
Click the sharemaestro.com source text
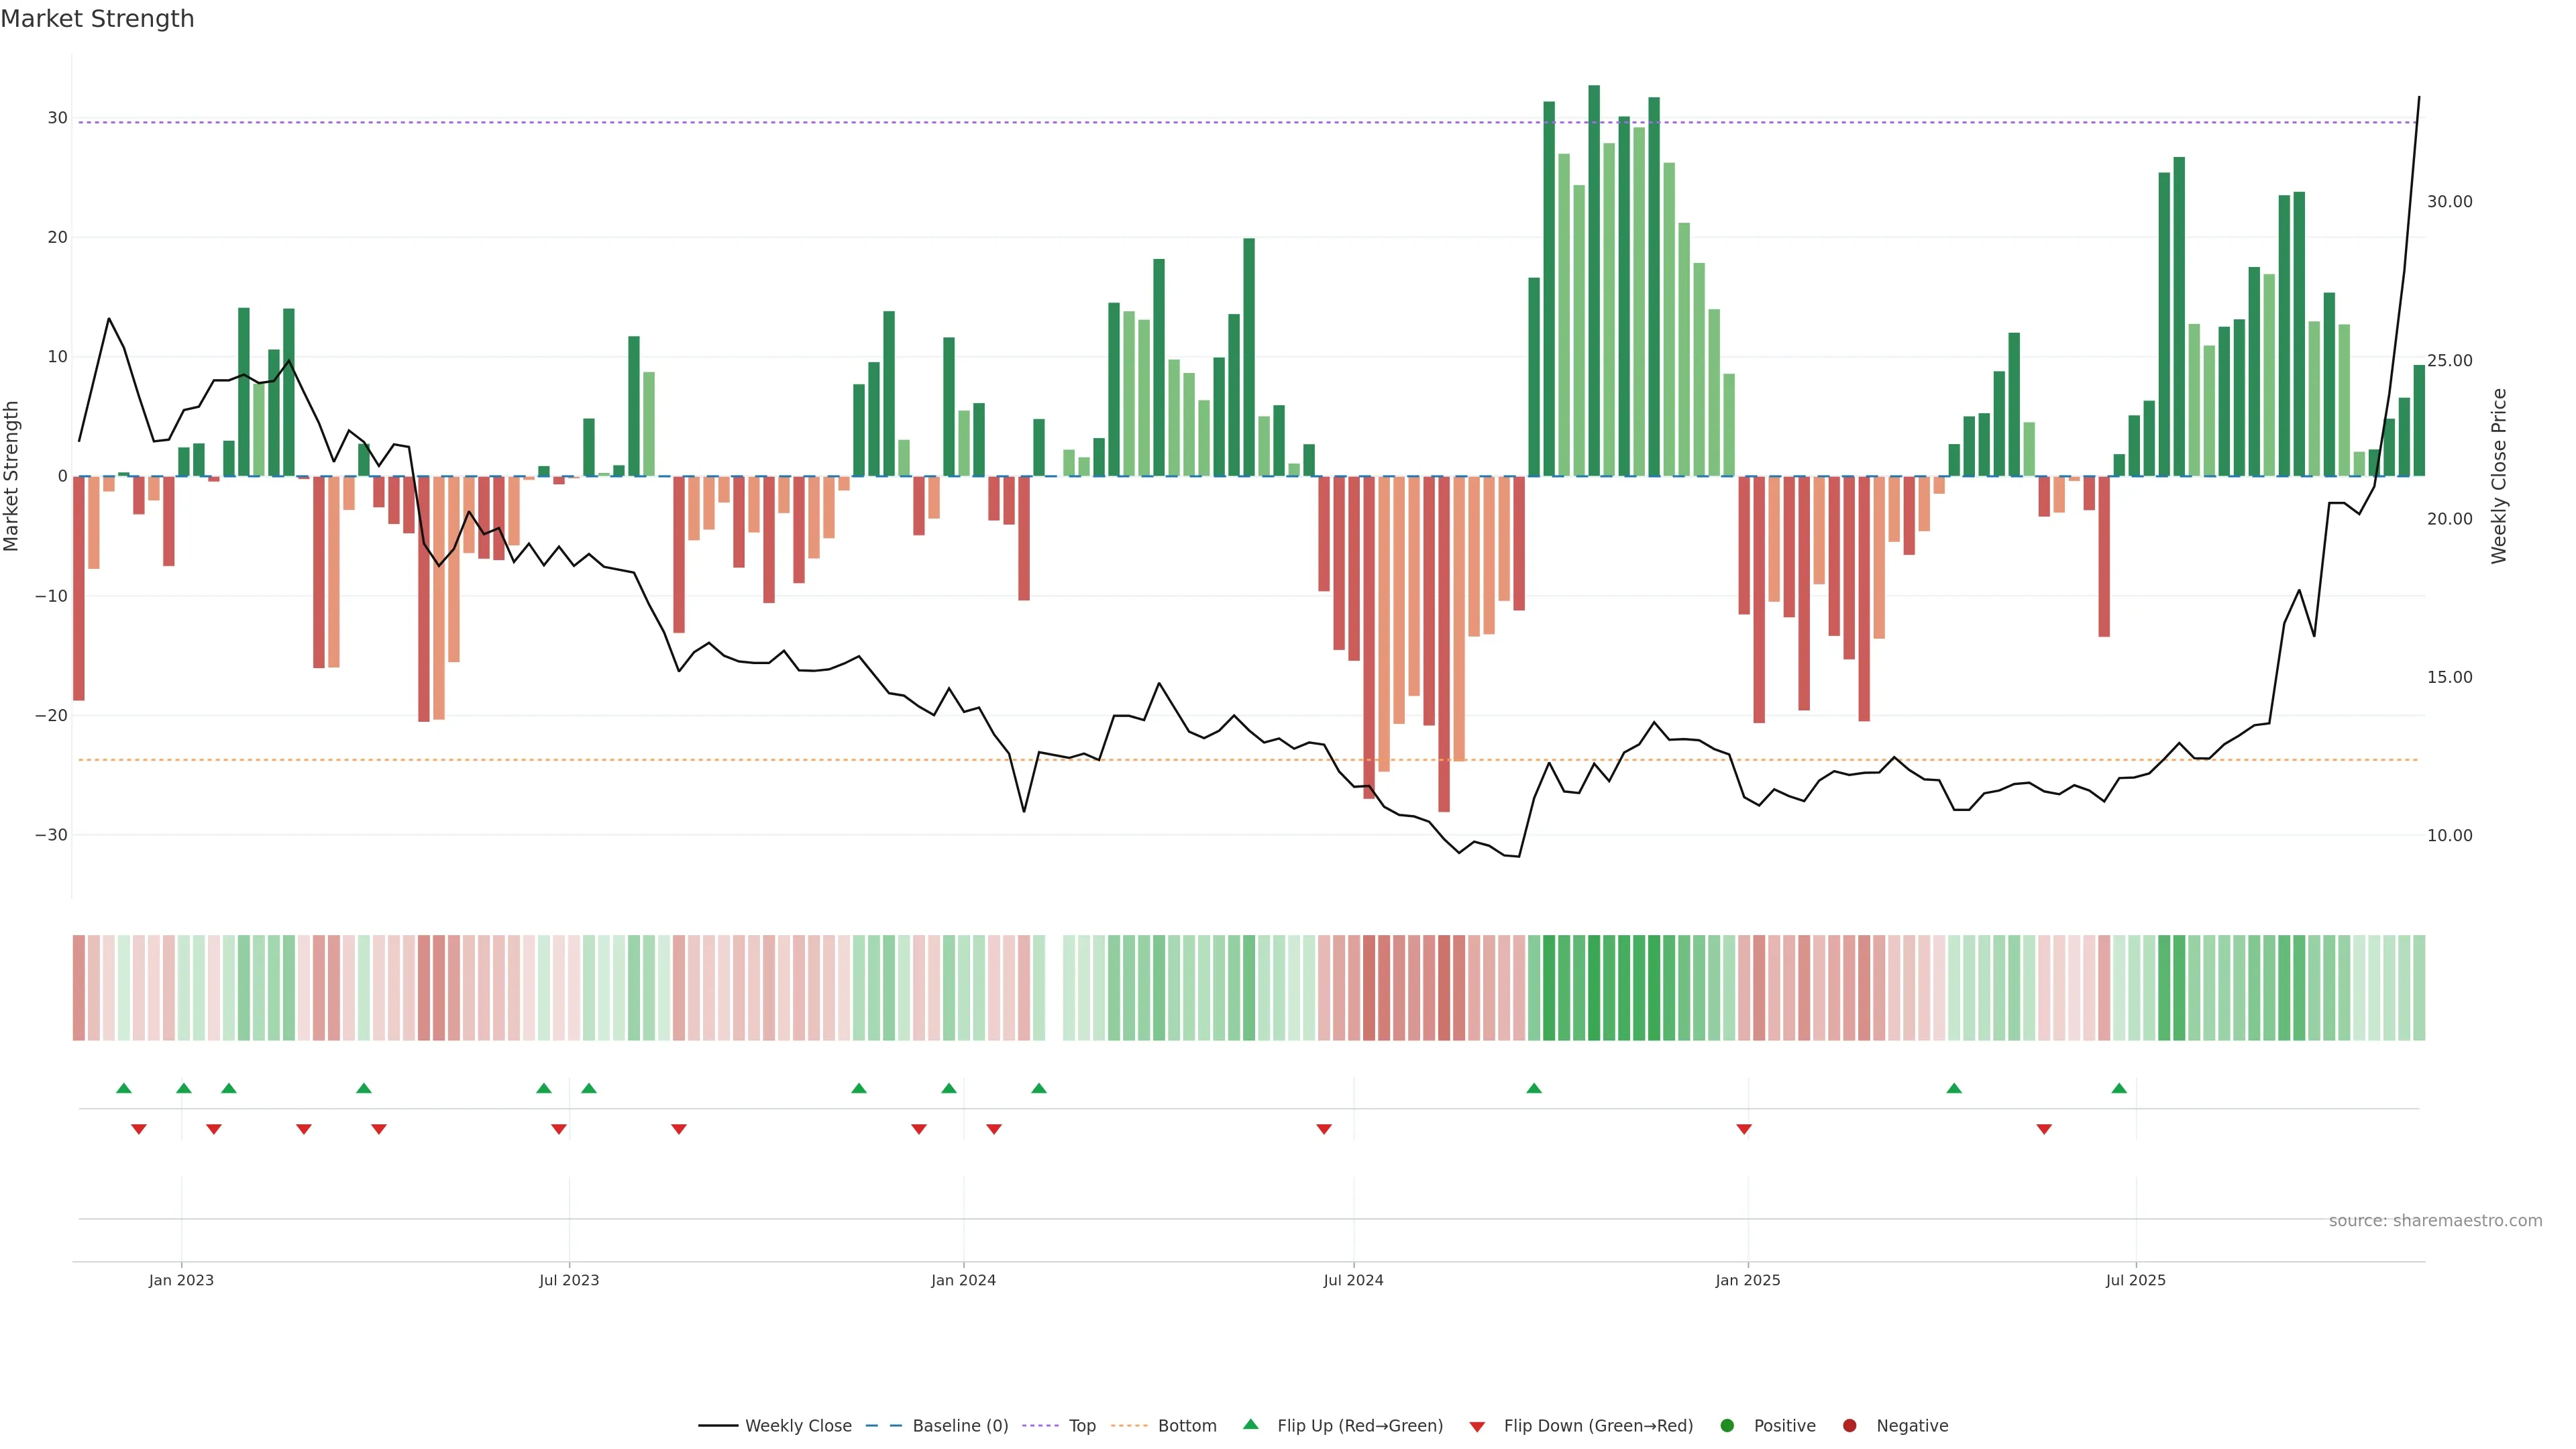click(x=2435, y=1220)
